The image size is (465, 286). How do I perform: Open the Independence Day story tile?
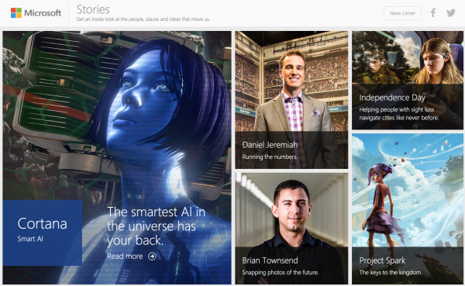[x=408, y=80]
